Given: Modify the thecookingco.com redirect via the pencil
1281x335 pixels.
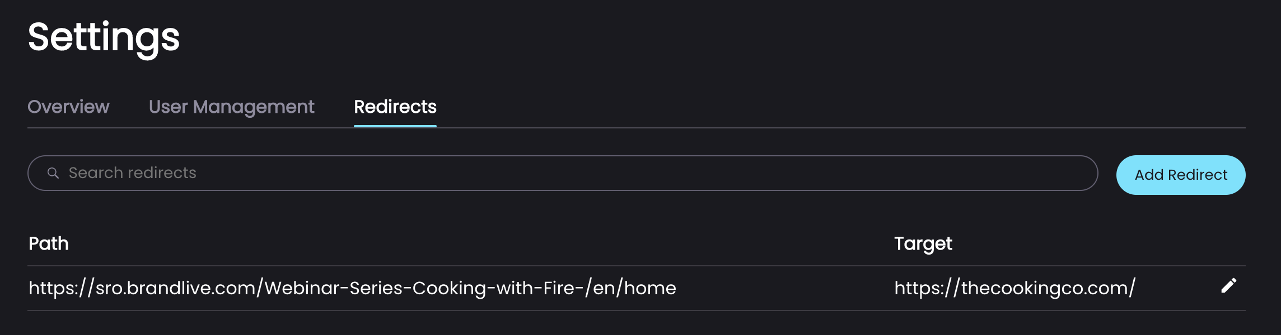Looking at the screenshot, I should [x=1228, y=286].
